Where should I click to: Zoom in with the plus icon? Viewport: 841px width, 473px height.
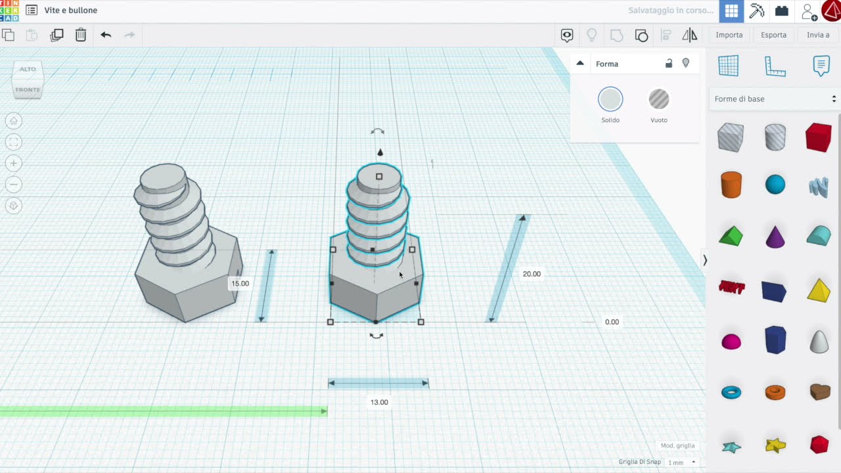click(14, 163)
